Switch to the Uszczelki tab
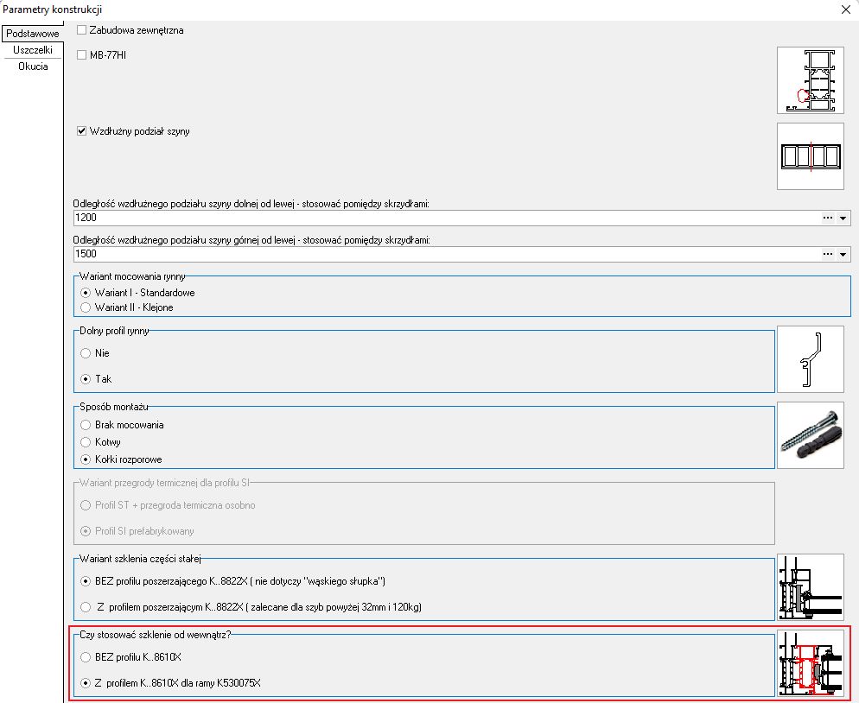This screenshot has height=703, width=859. click(x=33, y=51)
